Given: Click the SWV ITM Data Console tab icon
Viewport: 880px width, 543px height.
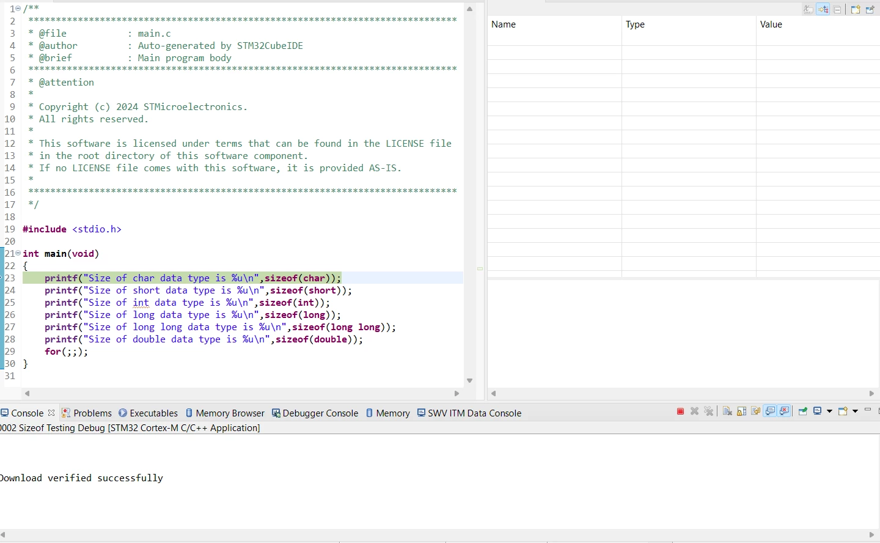Looking at the screenshot, I should 421,413.
